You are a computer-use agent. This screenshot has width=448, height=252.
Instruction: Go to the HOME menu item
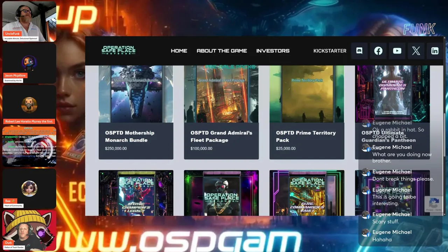(179, 51)
